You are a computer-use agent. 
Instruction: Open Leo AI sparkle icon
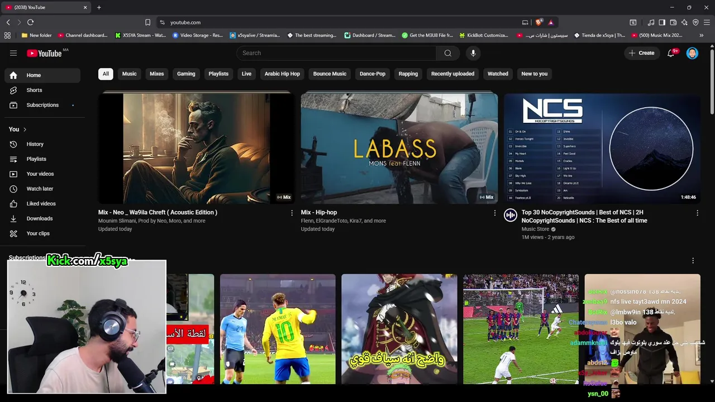tap(684, 22)
